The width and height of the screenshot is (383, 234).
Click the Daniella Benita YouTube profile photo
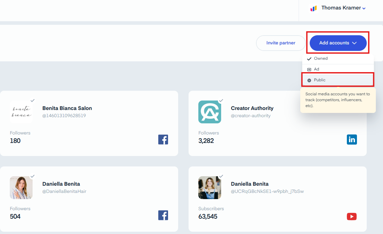tap(210, 187)
